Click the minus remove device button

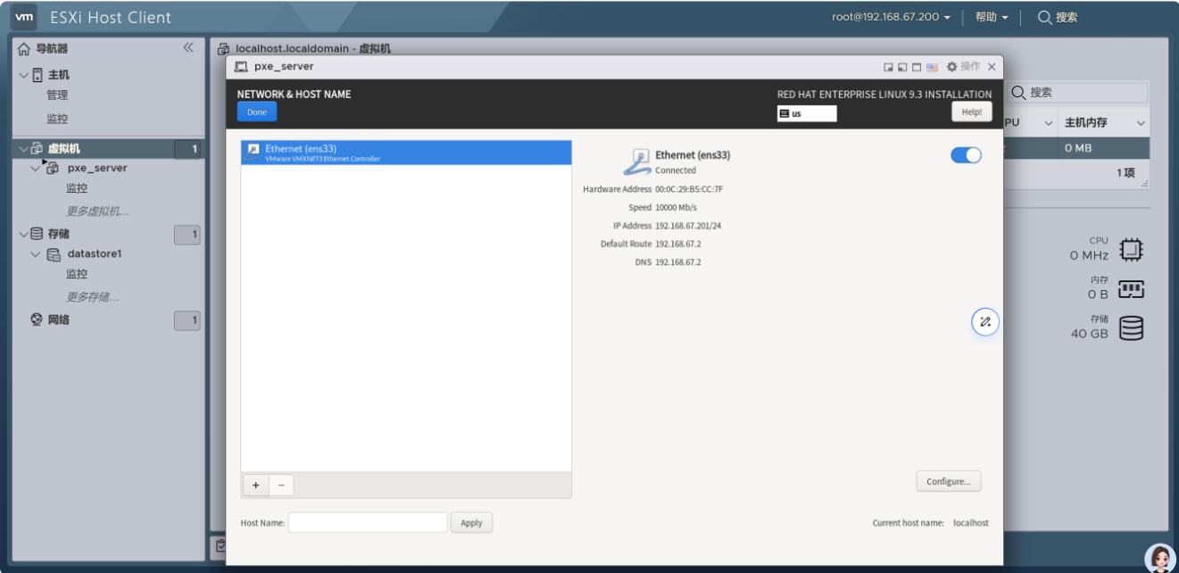click(x=281, y=485)
